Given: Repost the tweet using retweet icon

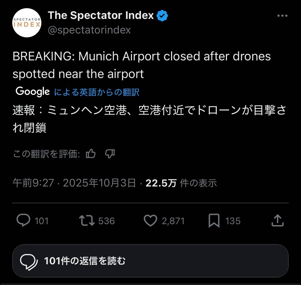Looking at the screenshot, I should point(87,221).
